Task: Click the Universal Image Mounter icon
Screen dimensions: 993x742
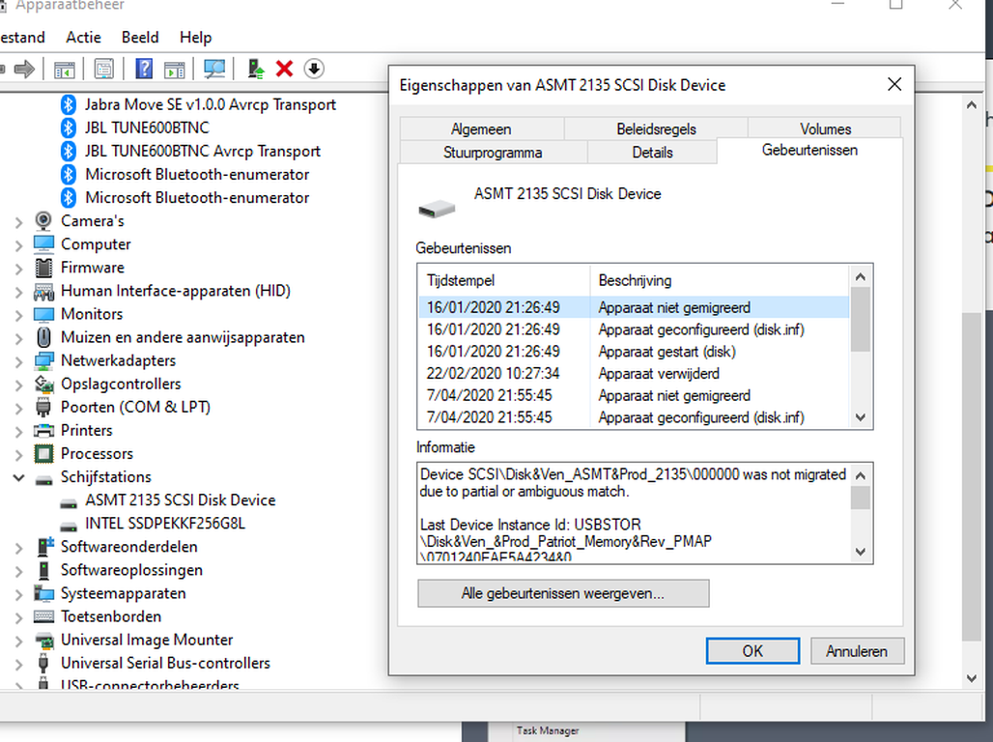Action: pyautogui.click(x=43, y=640)
